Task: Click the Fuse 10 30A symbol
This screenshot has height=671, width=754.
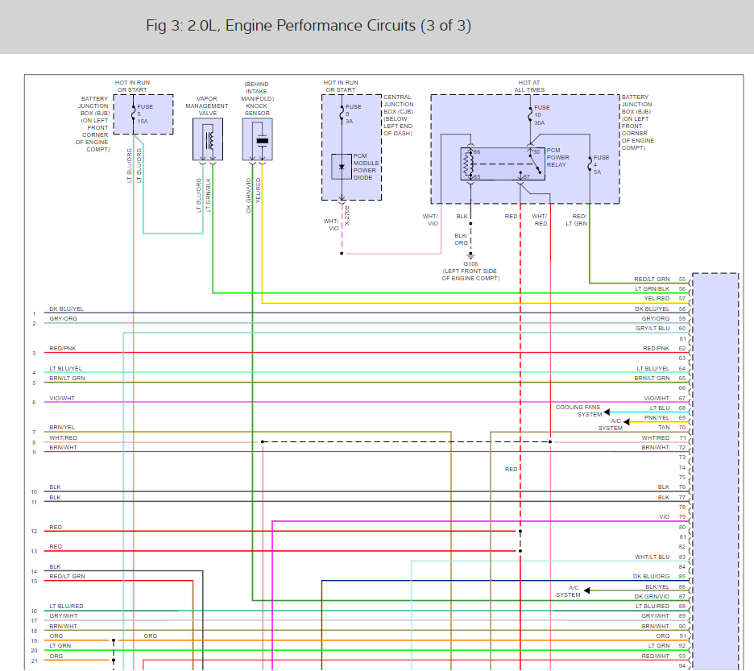Action: 530,114
